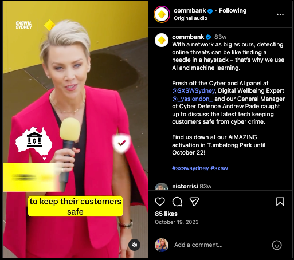Click the Following button
Viewport: 294px width, 260px height.
(233, 10)
